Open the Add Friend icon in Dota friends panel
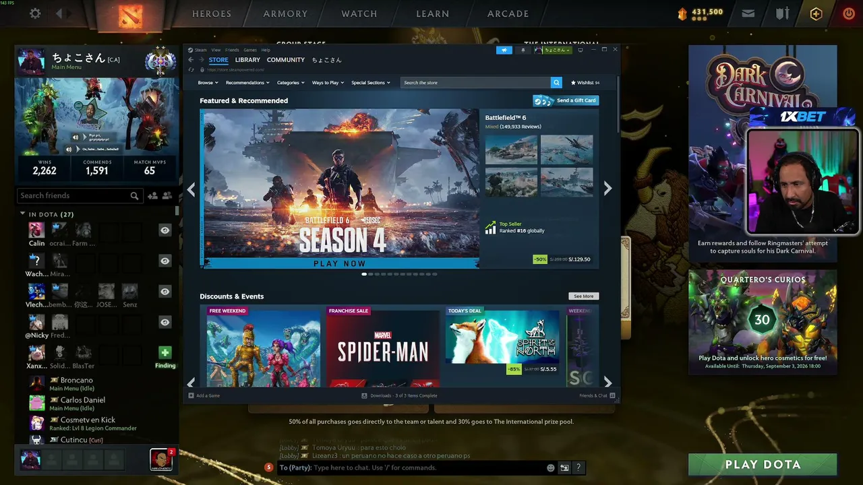Viewport: 863px width, 485px height. pos(152,195)
